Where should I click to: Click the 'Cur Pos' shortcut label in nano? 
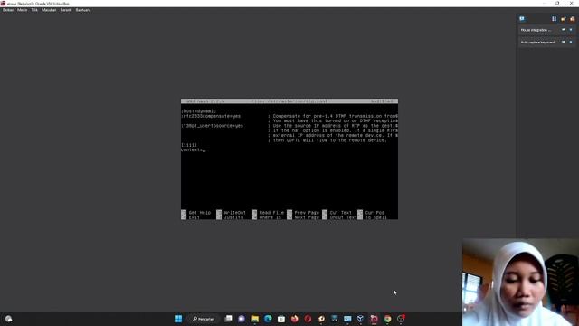[375, 213]
